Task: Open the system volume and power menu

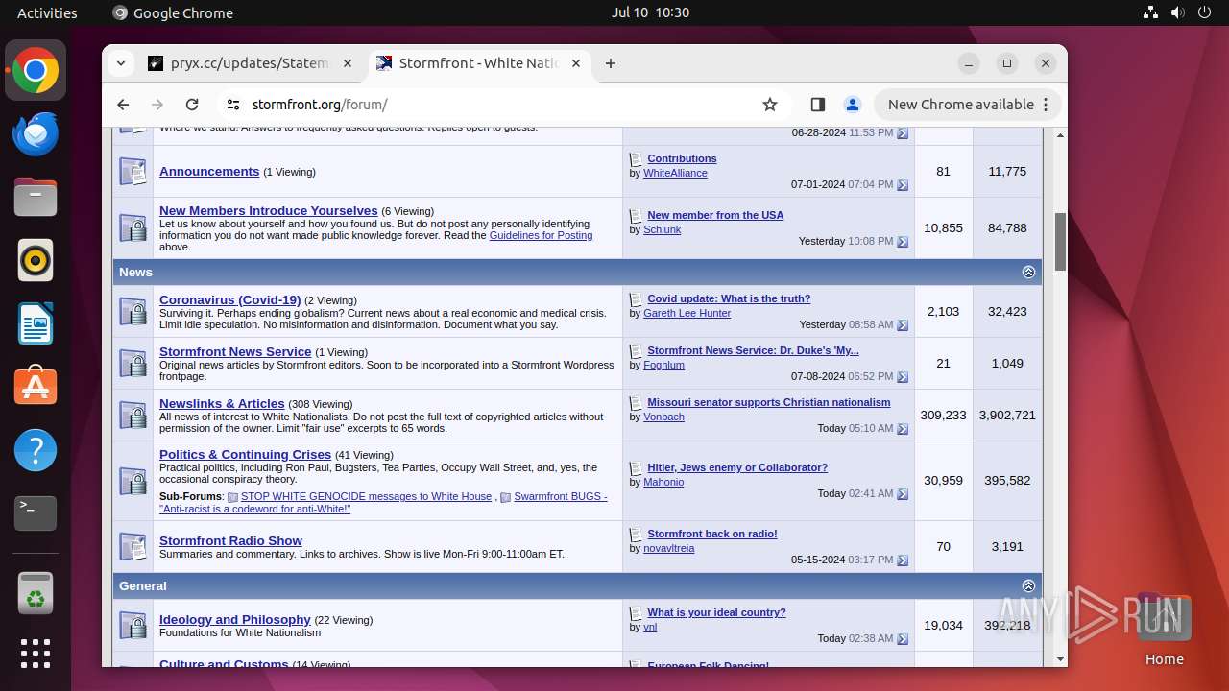Action: tap(1177, 12)
